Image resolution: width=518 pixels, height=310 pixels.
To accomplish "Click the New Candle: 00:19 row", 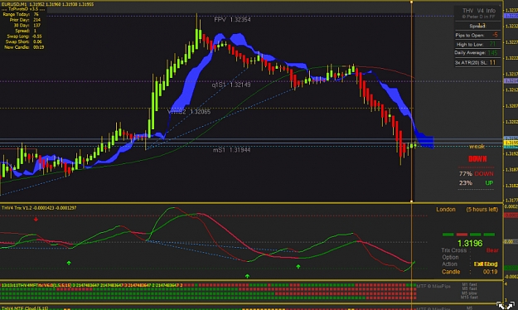I will pos(24,47).
